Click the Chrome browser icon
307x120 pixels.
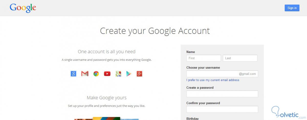pos(96,74)
